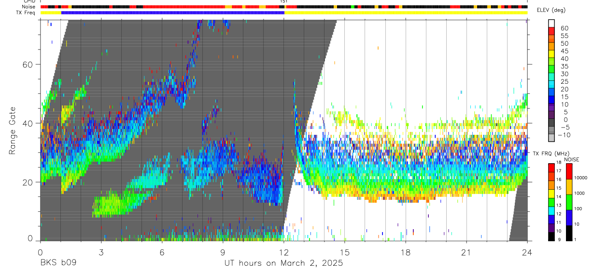593x273 pixels.
Task: Click the TX Freq row label
Action: (x=26, y=13)
